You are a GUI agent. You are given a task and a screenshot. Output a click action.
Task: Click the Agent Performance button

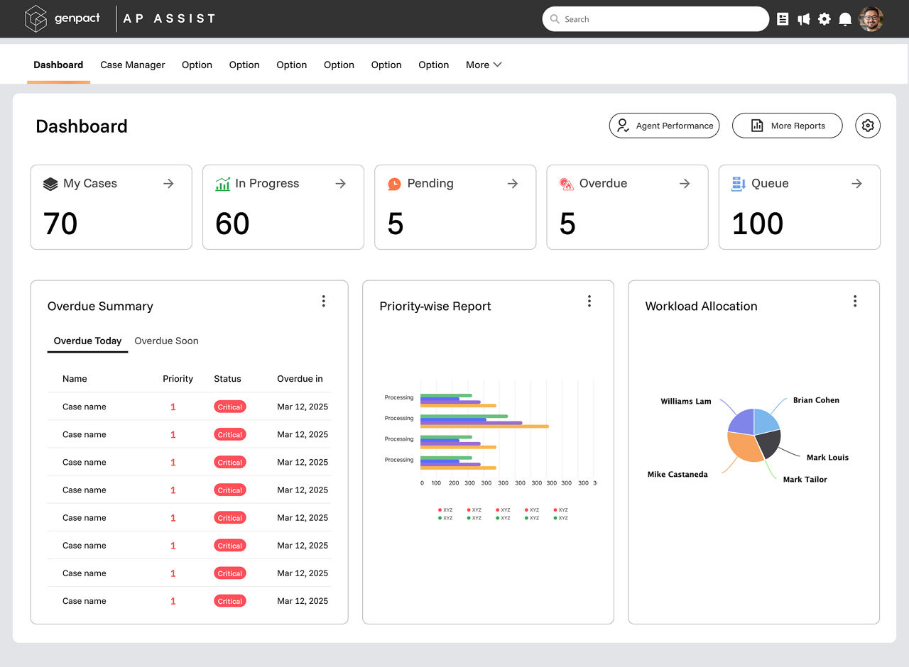coord(664,126)
